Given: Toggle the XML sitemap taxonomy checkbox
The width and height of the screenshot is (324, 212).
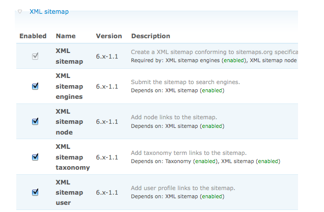Looking at the screenshot, I should tap(35, 157).
